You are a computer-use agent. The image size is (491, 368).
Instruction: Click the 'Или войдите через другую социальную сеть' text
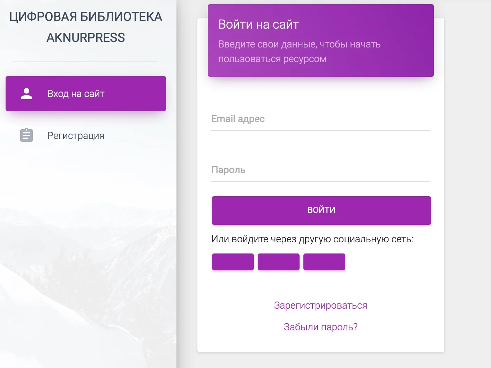(x=312, y=240)
